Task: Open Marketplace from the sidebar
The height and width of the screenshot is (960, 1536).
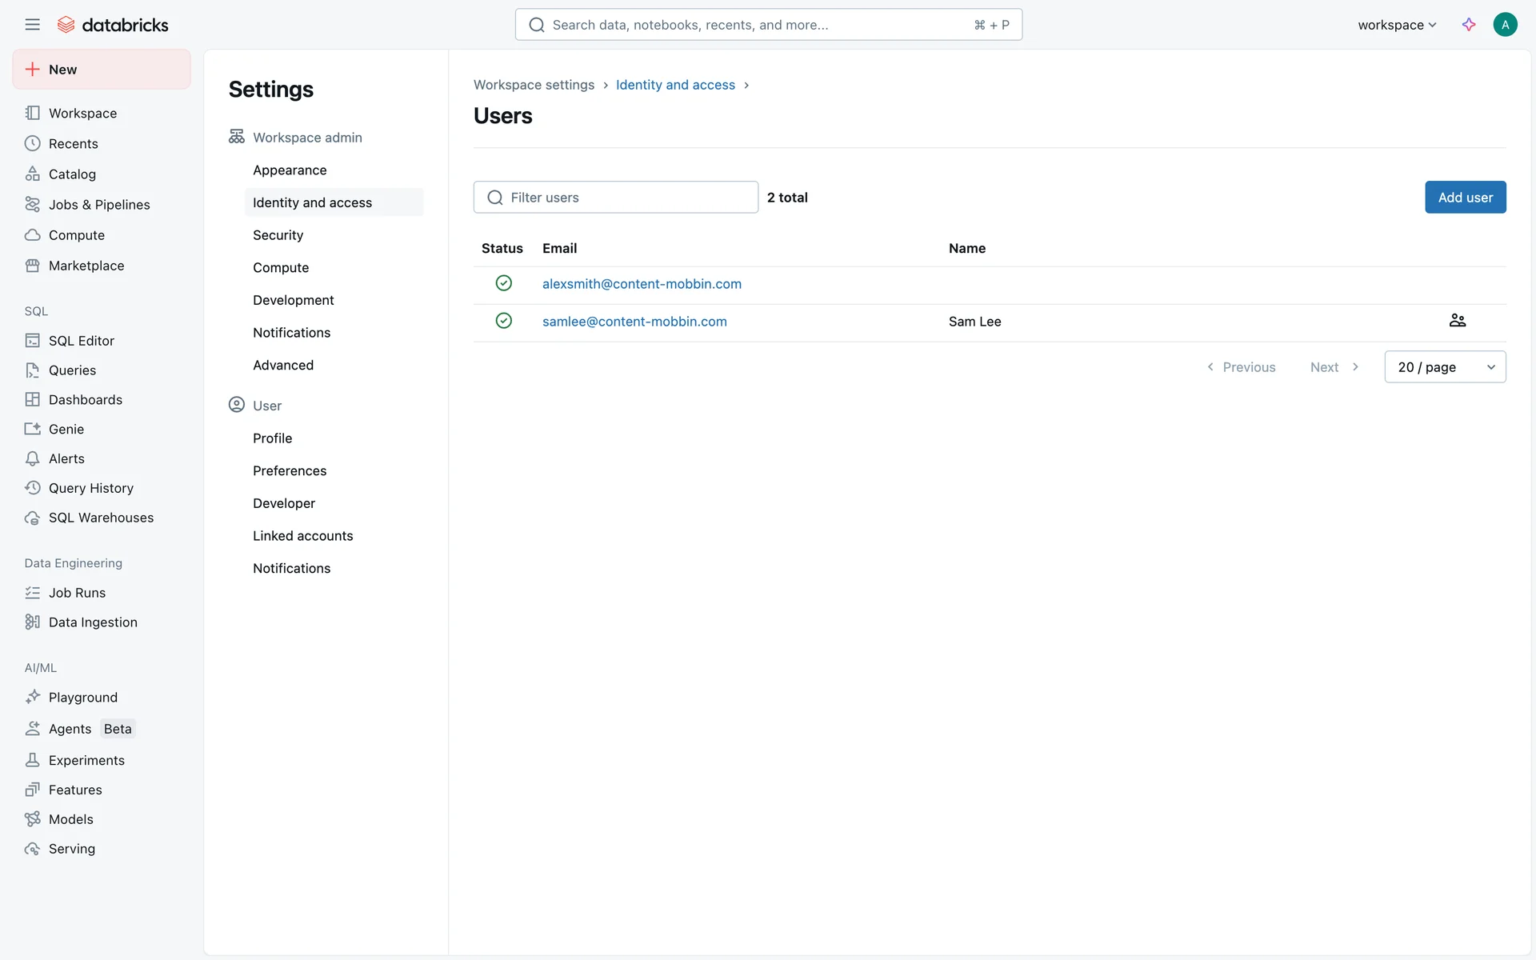Action: click(86, 266)
